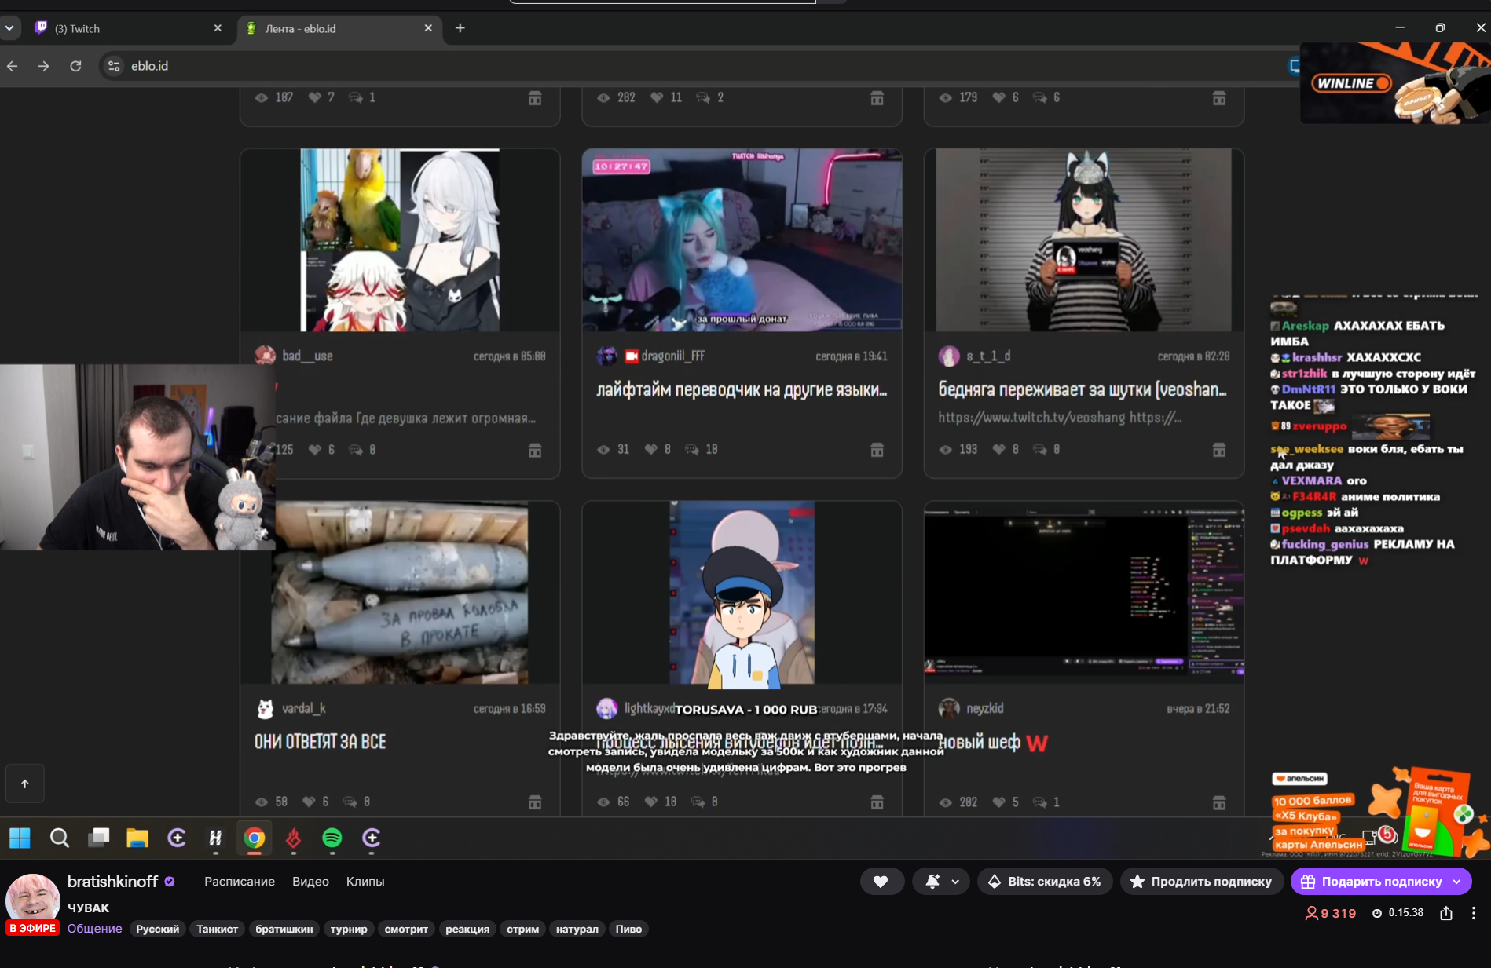This screenshot has height=968, width=1491.
Task: Click the archive icon on lightkayxd post
Action: 877,802
